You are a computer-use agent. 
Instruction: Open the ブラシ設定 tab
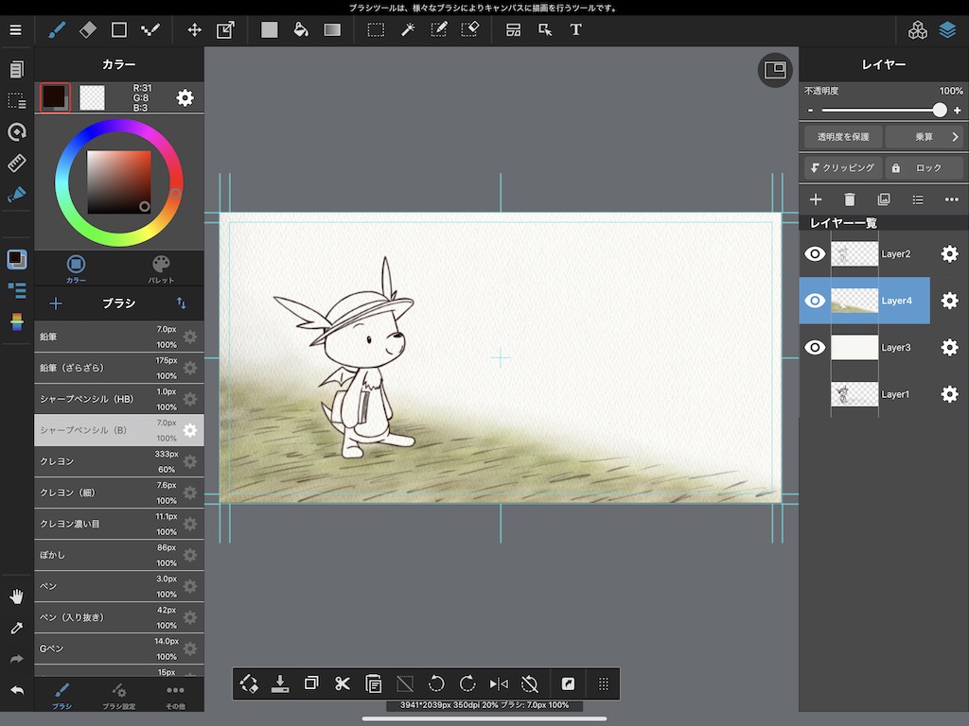pyautogui.click(x=118, y=696)
